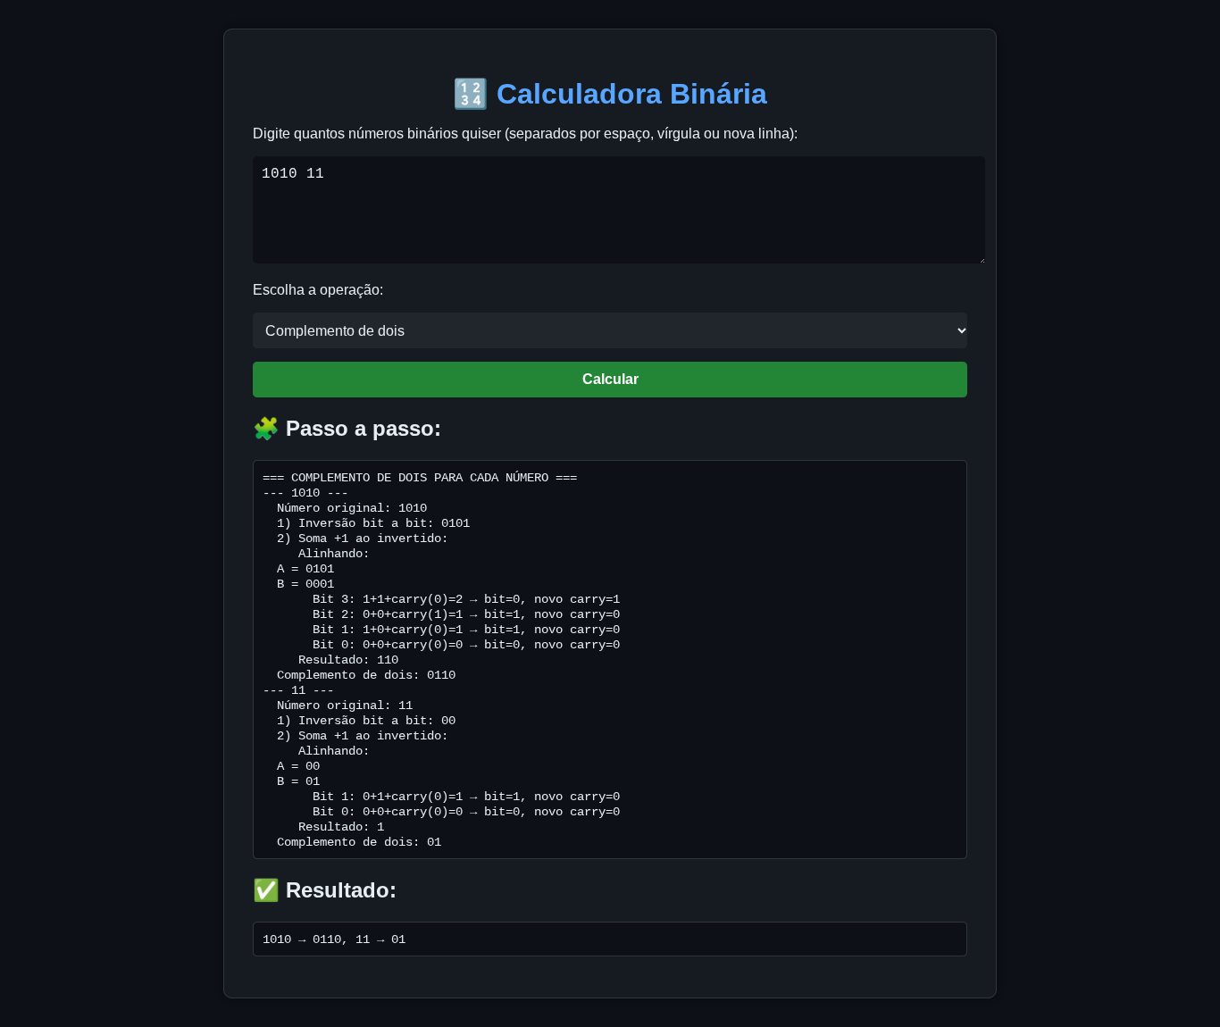1220x1027 pixels.
Task: Click the textarea resize handle at bottom right
Action: [981, 258]
